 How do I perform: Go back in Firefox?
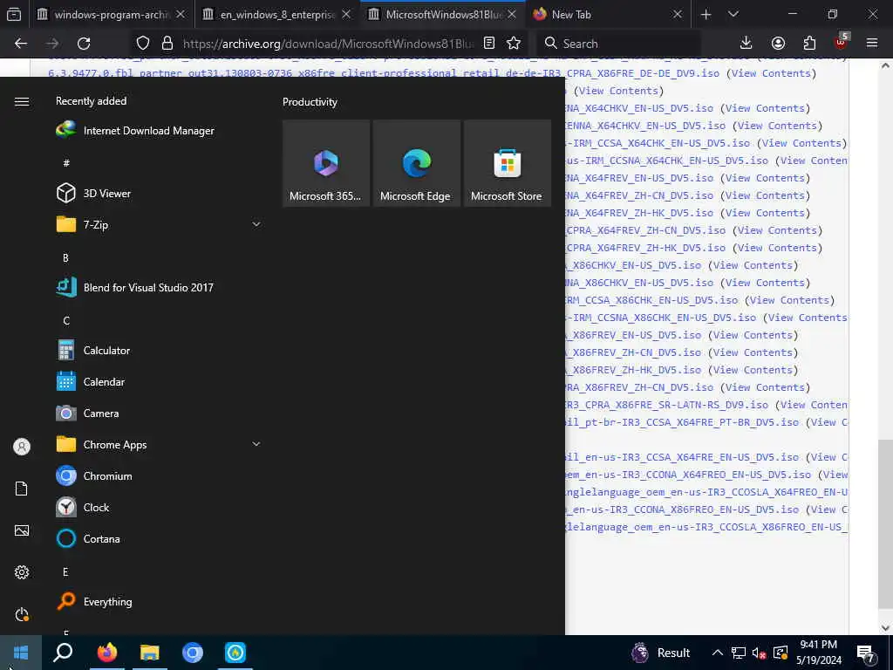pyautogui.click(x=21, y=44)
